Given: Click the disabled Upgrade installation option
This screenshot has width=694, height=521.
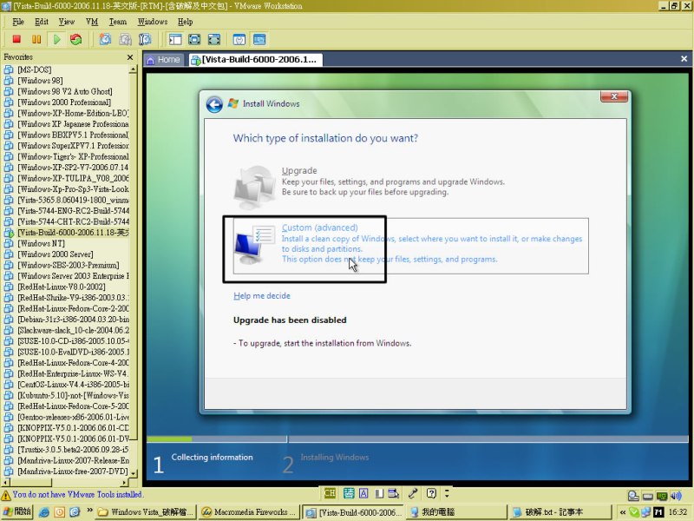Looking at the screenshot, I should pos(370,186).
